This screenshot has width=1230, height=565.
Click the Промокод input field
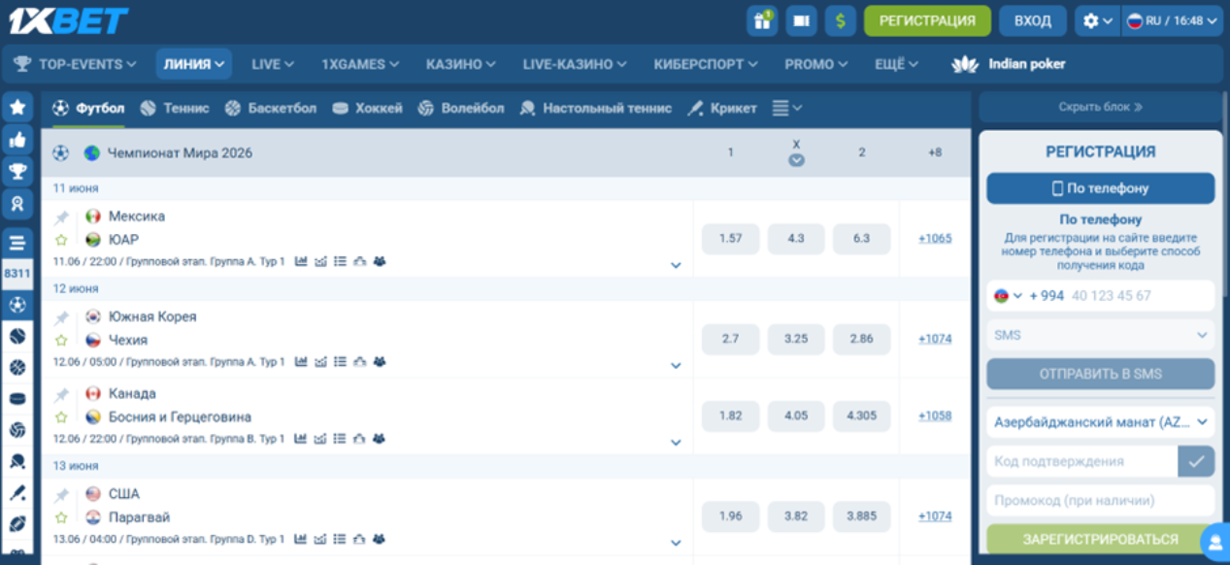click(x=1101, y=500)
